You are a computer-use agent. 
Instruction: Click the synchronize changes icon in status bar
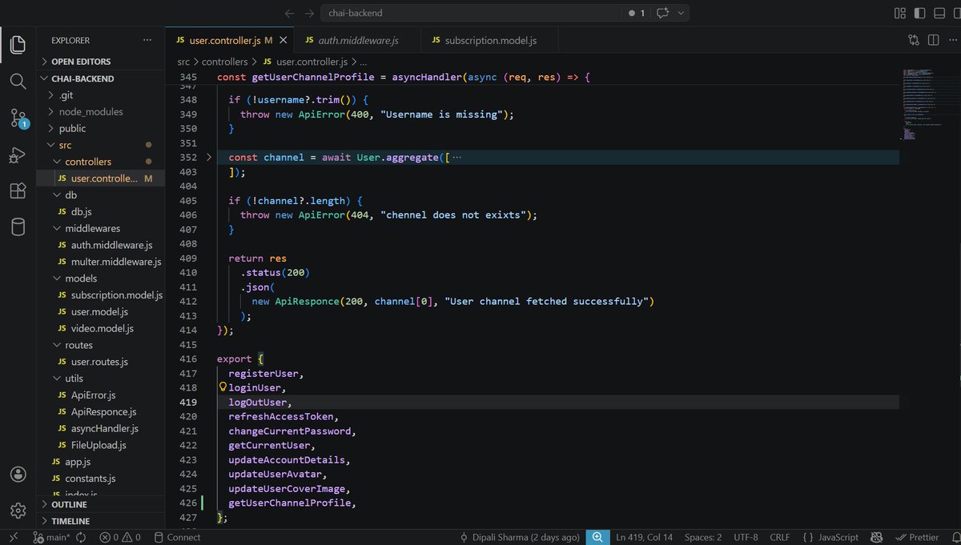pyautogui.click(x=81, y=537)
